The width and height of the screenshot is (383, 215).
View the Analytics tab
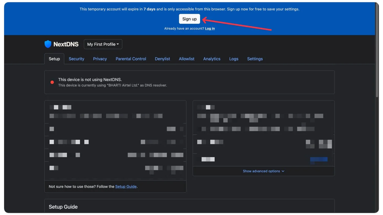tap(212, 59)
